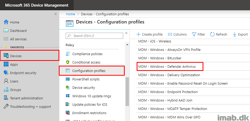This screenshot has height=121, width=250.
Task: Click the Refresh circular arrow icon
Action: 212,34
